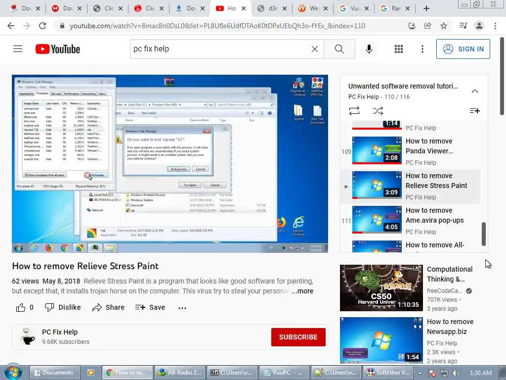
Task: Subscribe to PC Fix Help channel
Action: coord(298,337)
